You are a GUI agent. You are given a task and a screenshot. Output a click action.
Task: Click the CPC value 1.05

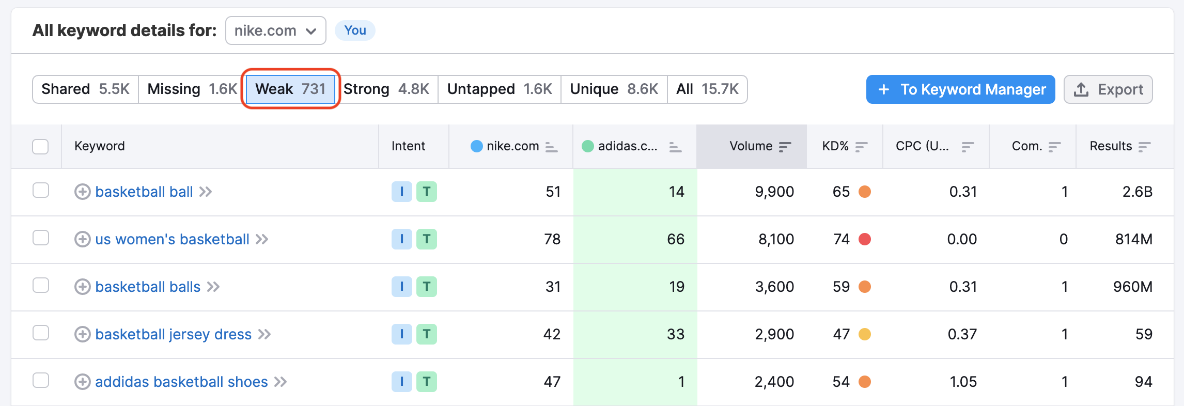coord(963,382)
